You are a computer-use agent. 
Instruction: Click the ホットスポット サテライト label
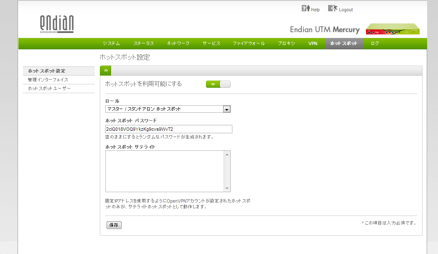(x=130, y=147)
